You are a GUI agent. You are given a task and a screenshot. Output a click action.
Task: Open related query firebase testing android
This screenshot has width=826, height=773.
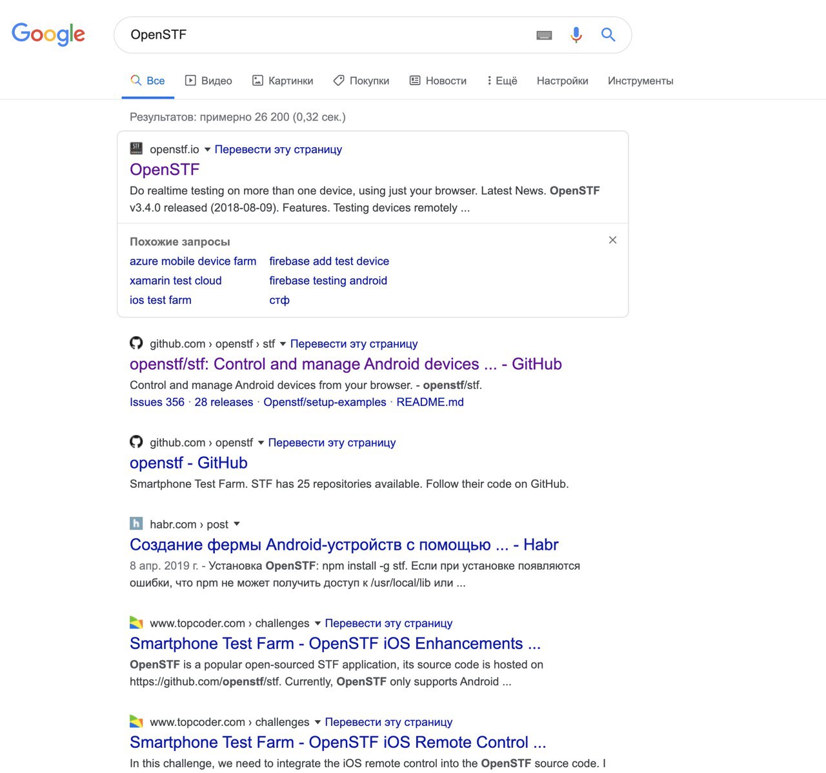328,281
